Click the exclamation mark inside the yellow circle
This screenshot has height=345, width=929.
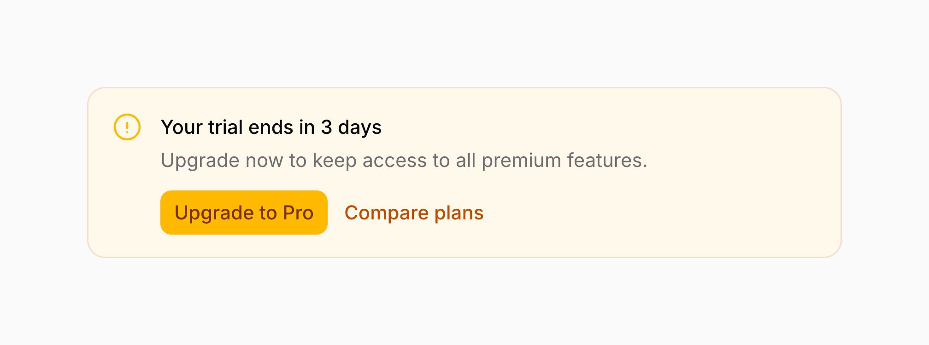pyautogui.click(x=127, y=127)
